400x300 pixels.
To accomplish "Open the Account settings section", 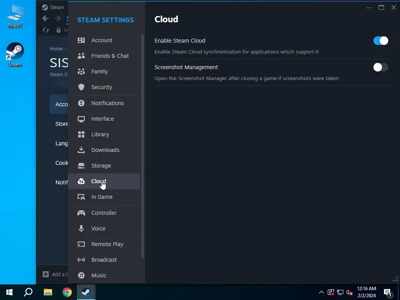I will (104, 40).
